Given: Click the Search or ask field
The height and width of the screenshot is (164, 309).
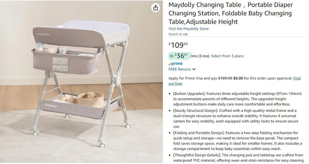Looking at the screenshot, I should [x=178, y=34].
